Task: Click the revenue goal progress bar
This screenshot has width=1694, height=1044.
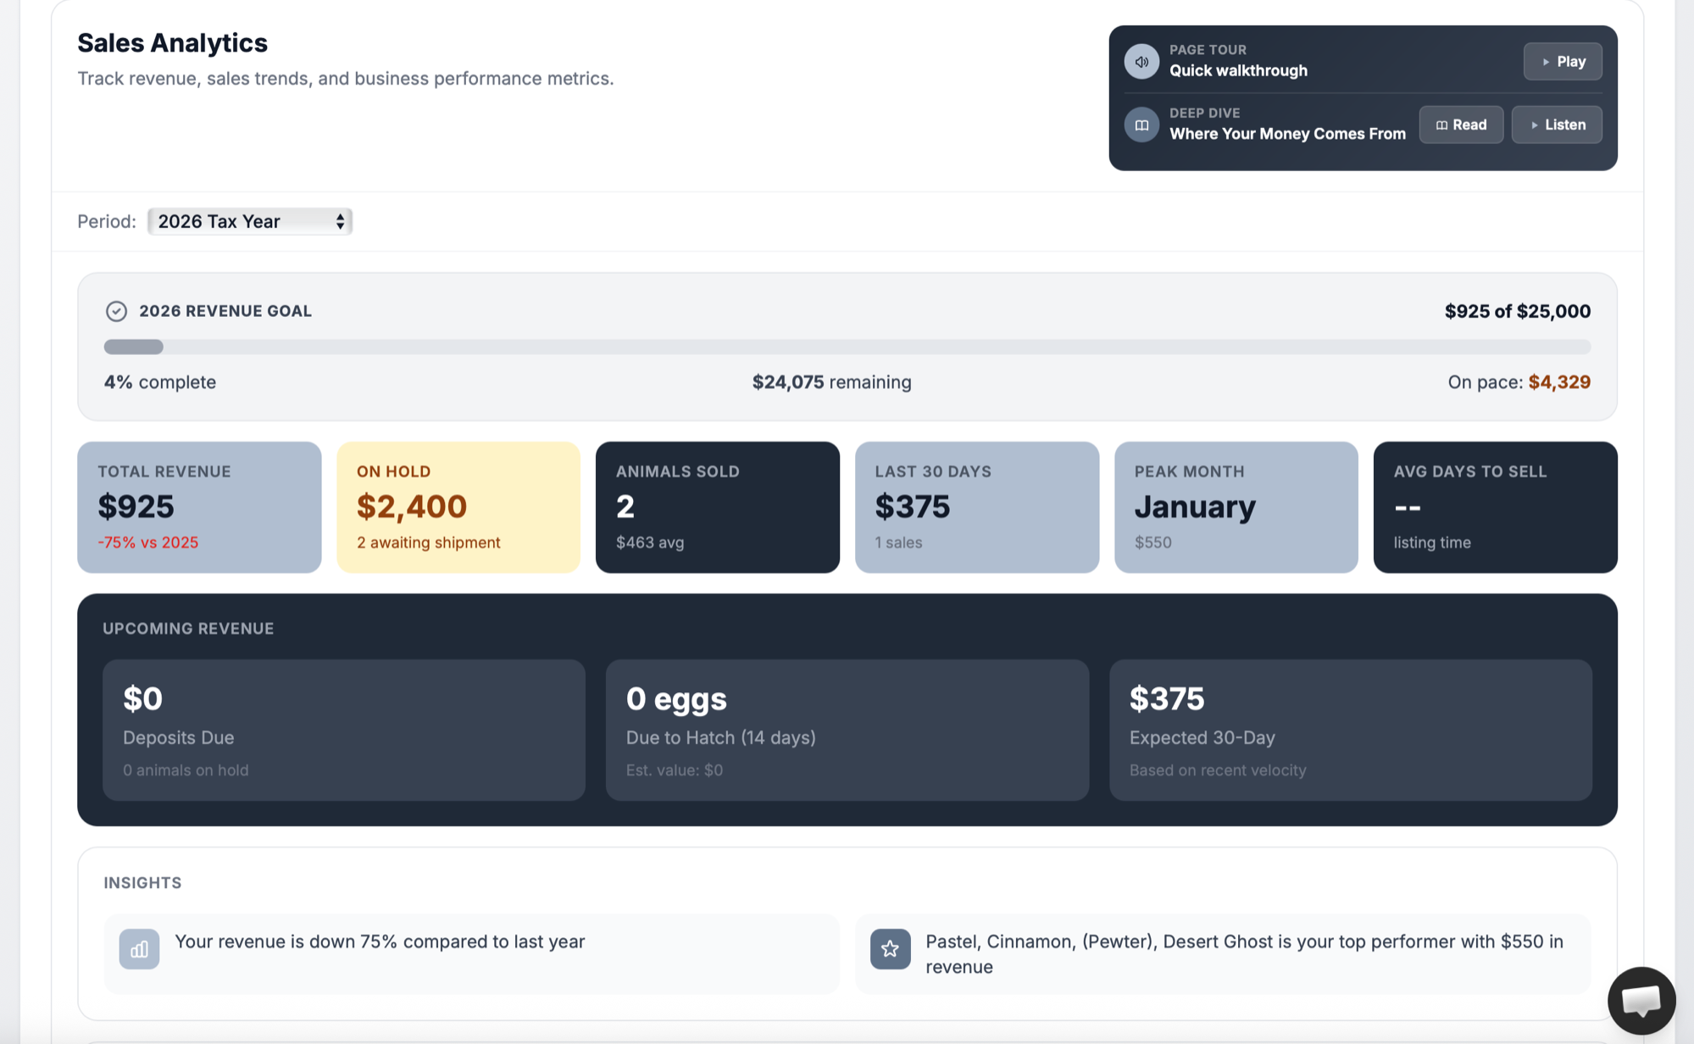Action: point(847,347)
